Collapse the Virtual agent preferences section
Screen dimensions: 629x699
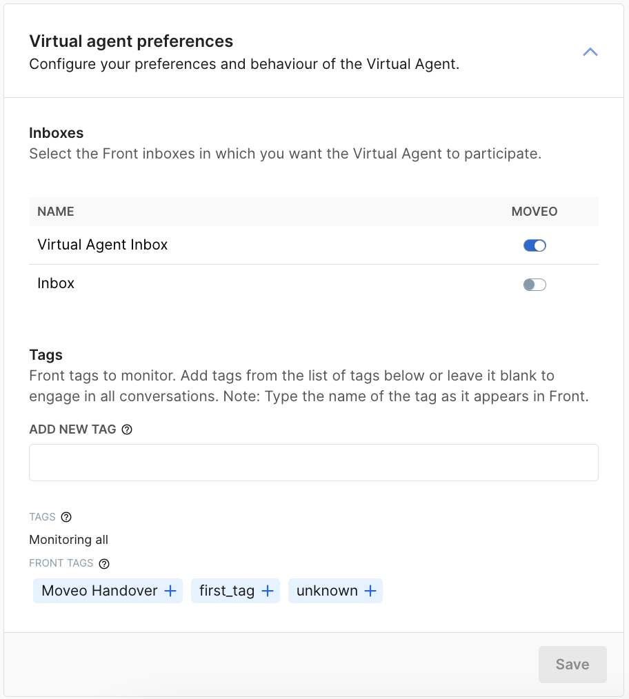coord(590,52)
